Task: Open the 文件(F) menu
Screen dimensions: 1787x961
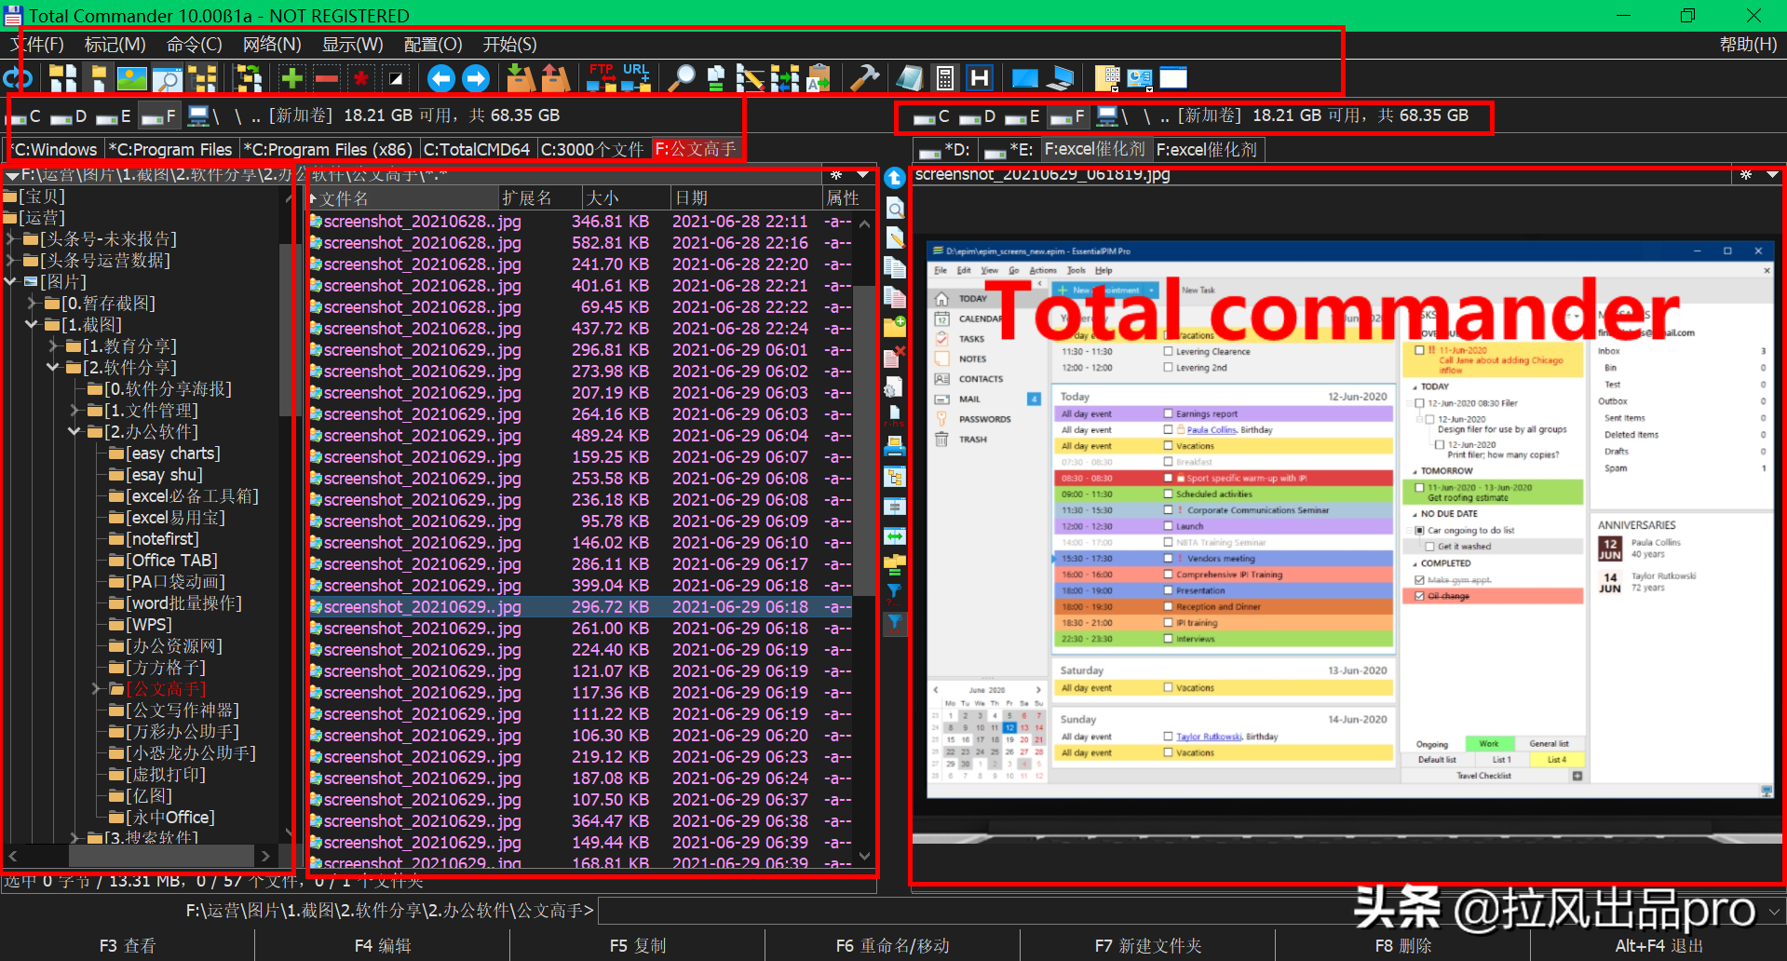Action: point(37,45)
